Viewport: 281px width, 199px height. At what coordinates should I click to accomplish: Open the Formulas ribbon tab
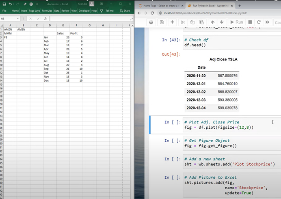tap(47, 11)
